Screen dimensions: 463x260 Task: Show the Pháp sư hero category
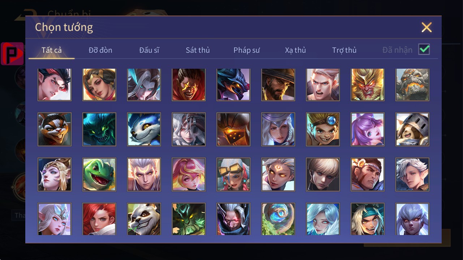246,50
